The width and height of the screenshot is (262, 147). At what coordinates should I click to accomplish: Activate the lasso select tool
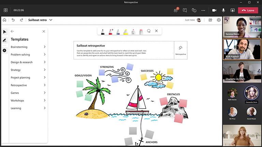tap(149, 31)
